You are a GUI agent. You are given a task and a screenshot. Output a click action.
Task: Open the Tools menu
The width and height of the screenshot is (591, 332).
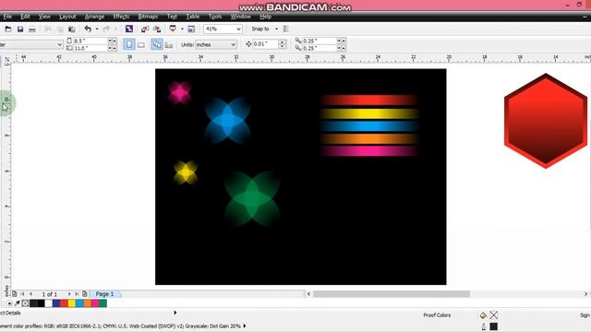coord(215,17)
